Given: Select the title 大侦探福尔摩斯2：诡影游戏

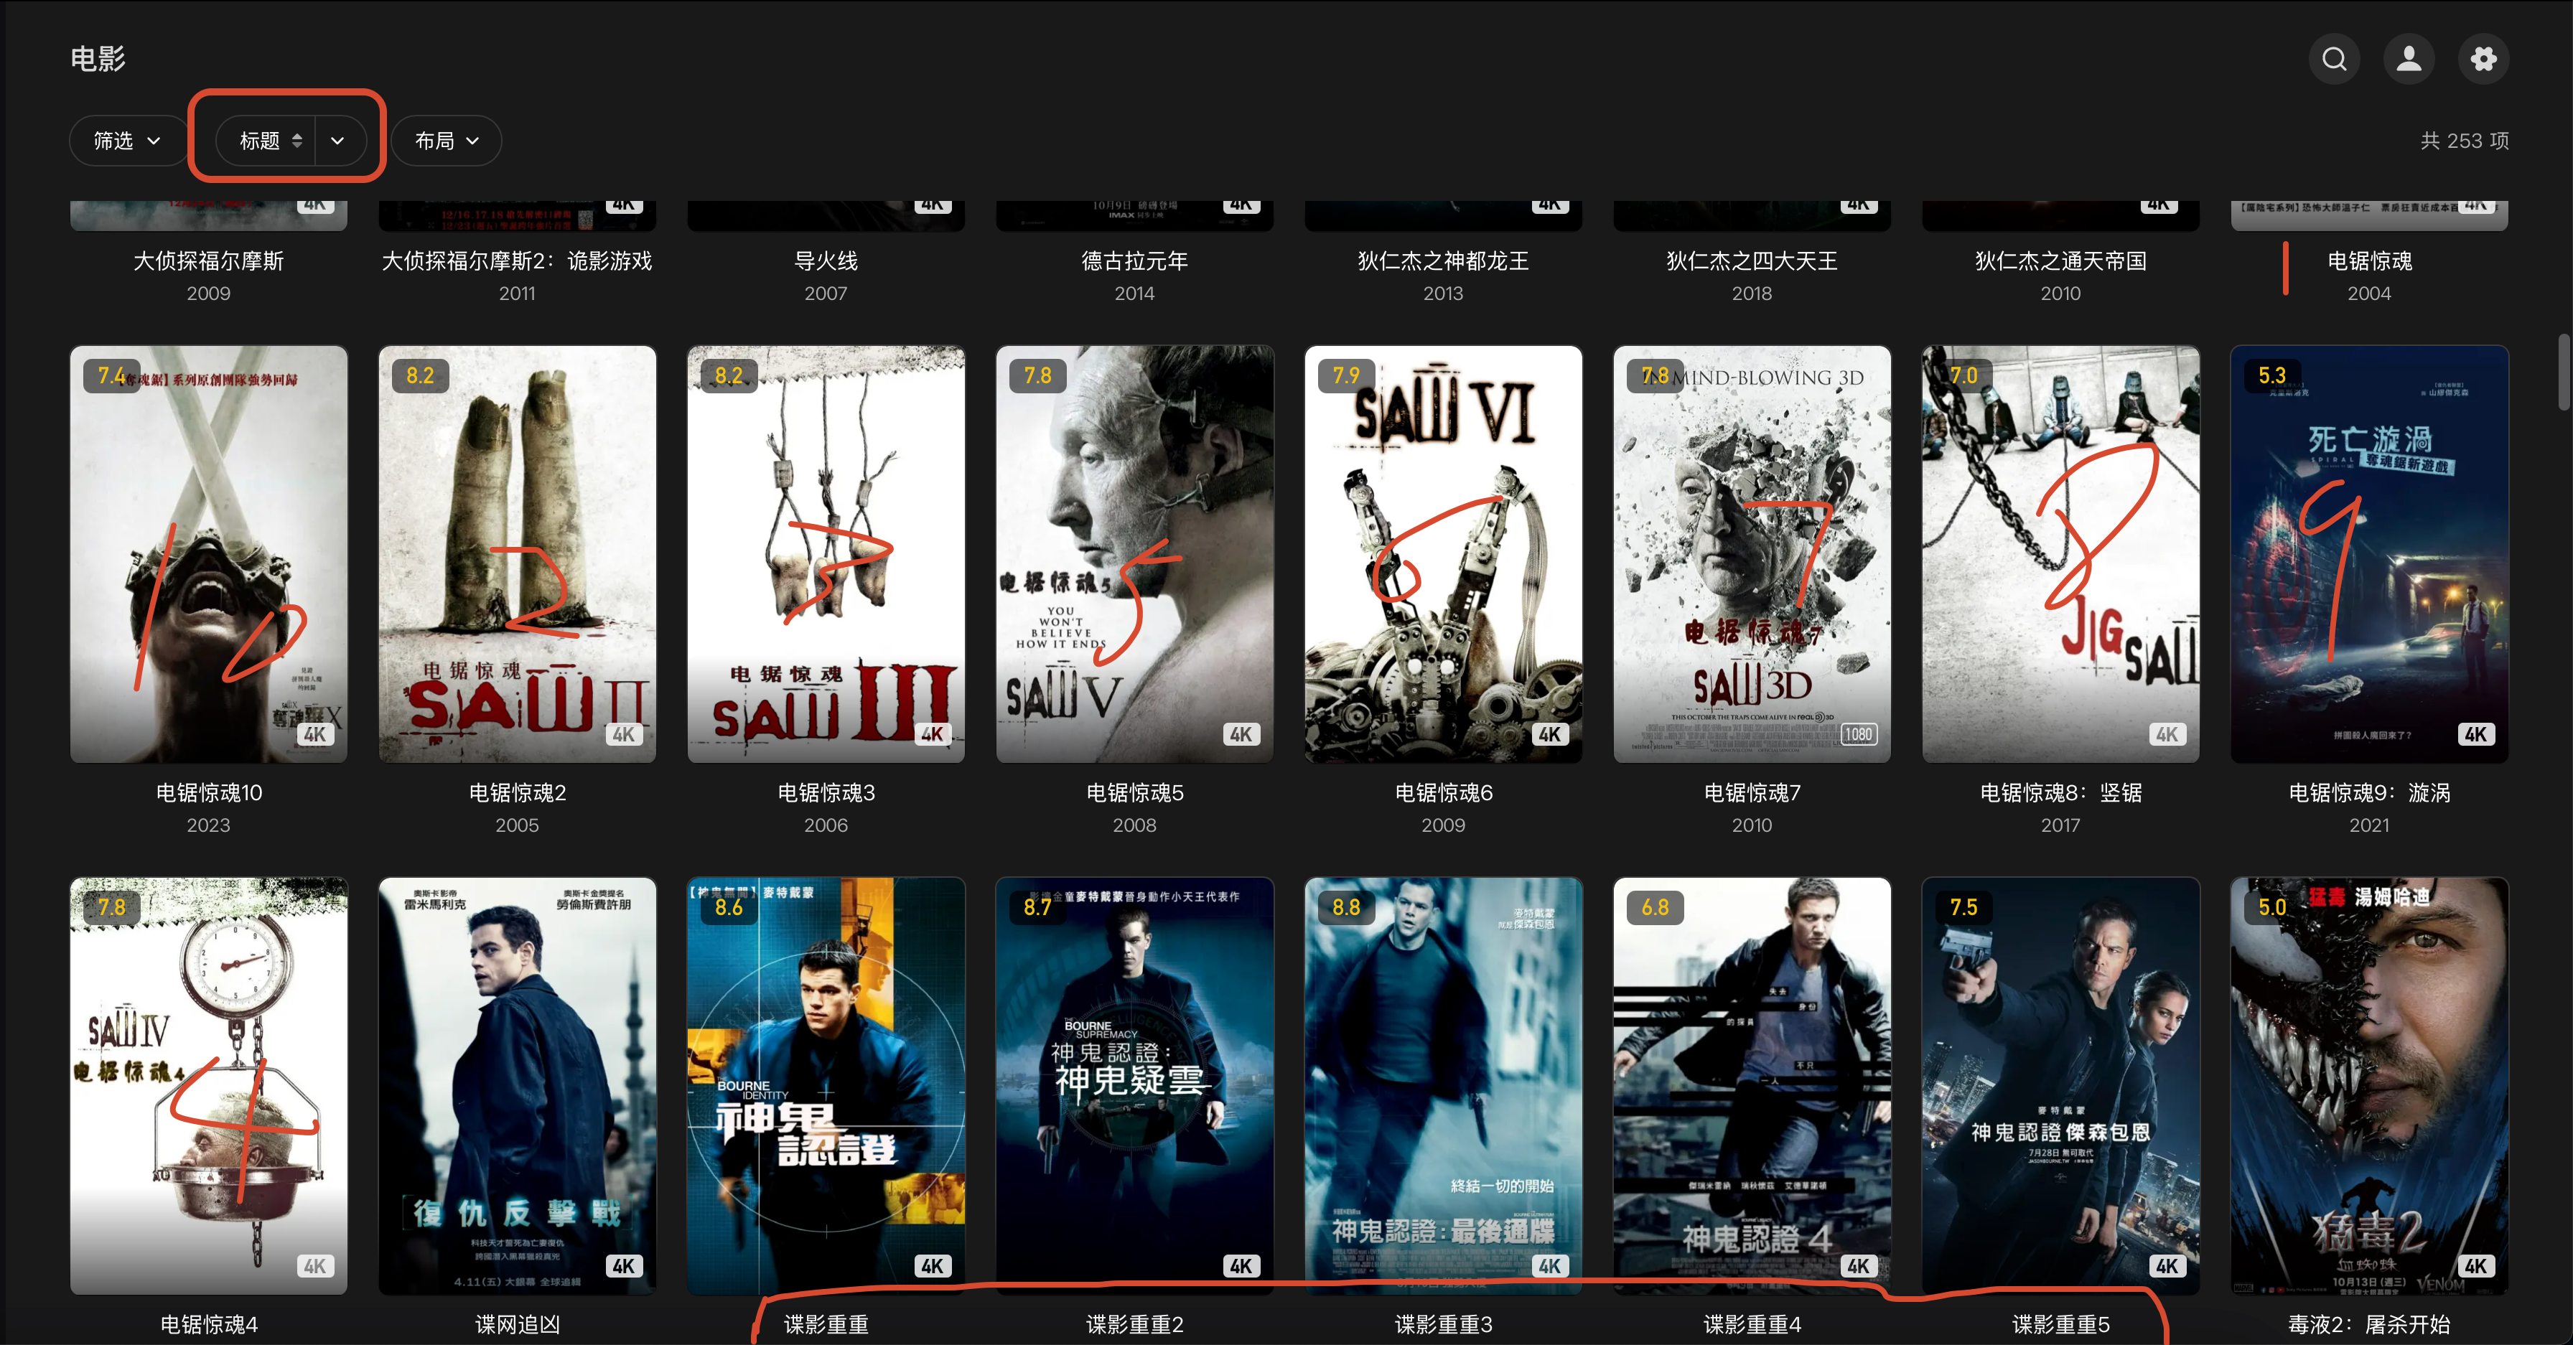Looking at the screenshot, I should tap(518, 262).
